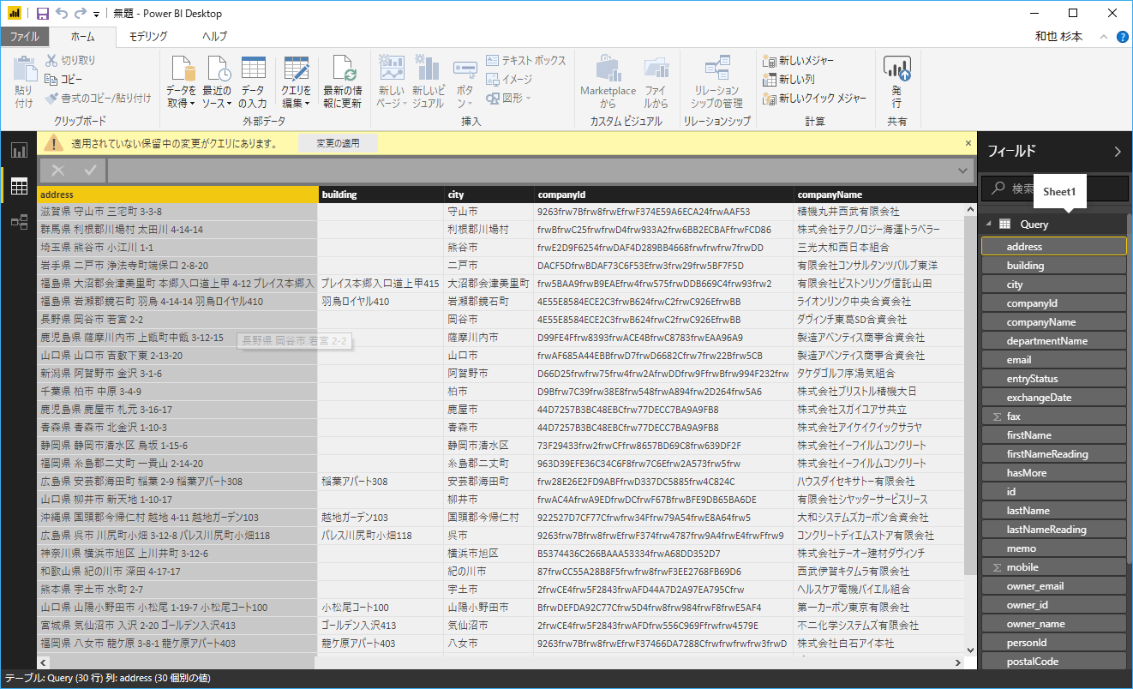1133x689 pixels.
Task: Click the Undo arrow in title bar
Action: point(62,14)
